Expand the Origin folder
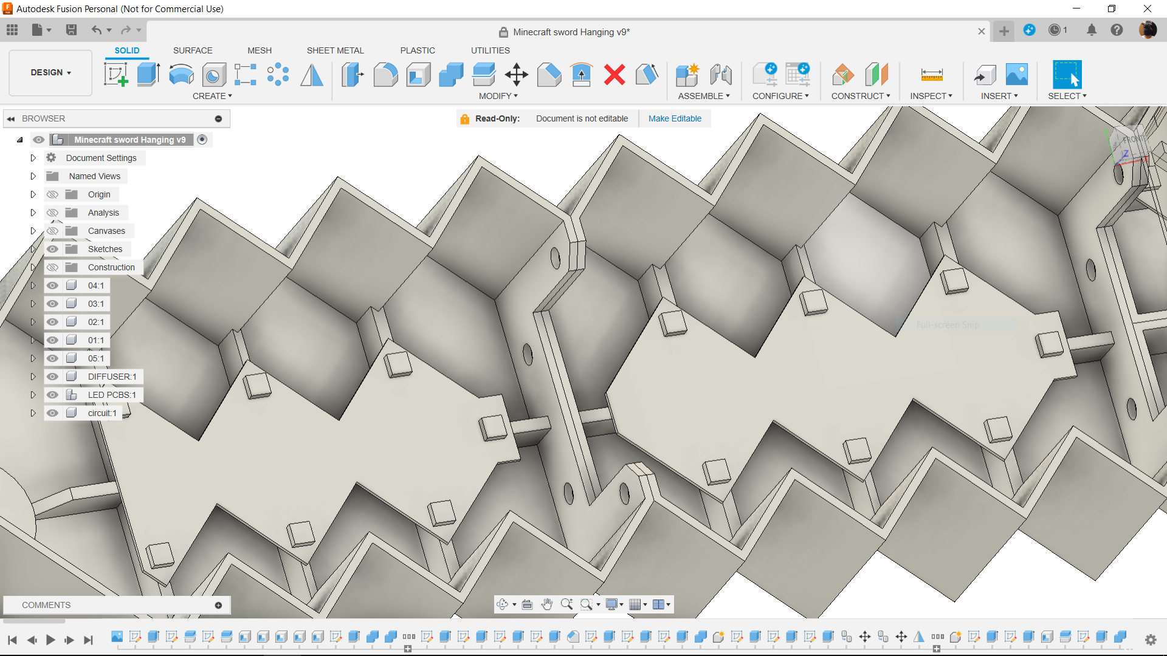 [32, 194]
